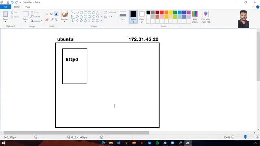Switch to the Home tab

[x=17, y=7]
